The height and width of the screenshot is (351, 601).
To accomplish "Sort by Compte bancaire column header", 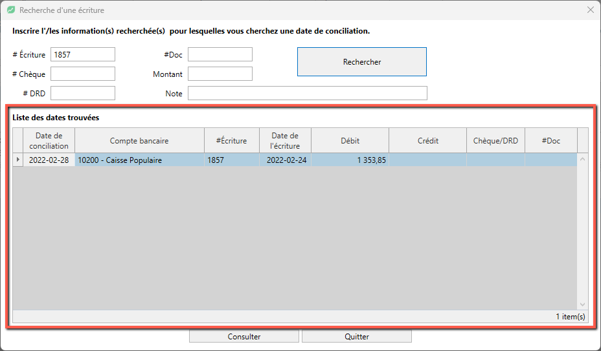I will point(139,140).
